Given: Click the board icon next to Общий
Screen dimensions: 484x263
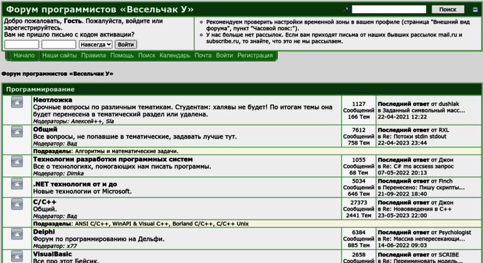Looking at the screenshot, I should tap(17, 132).
